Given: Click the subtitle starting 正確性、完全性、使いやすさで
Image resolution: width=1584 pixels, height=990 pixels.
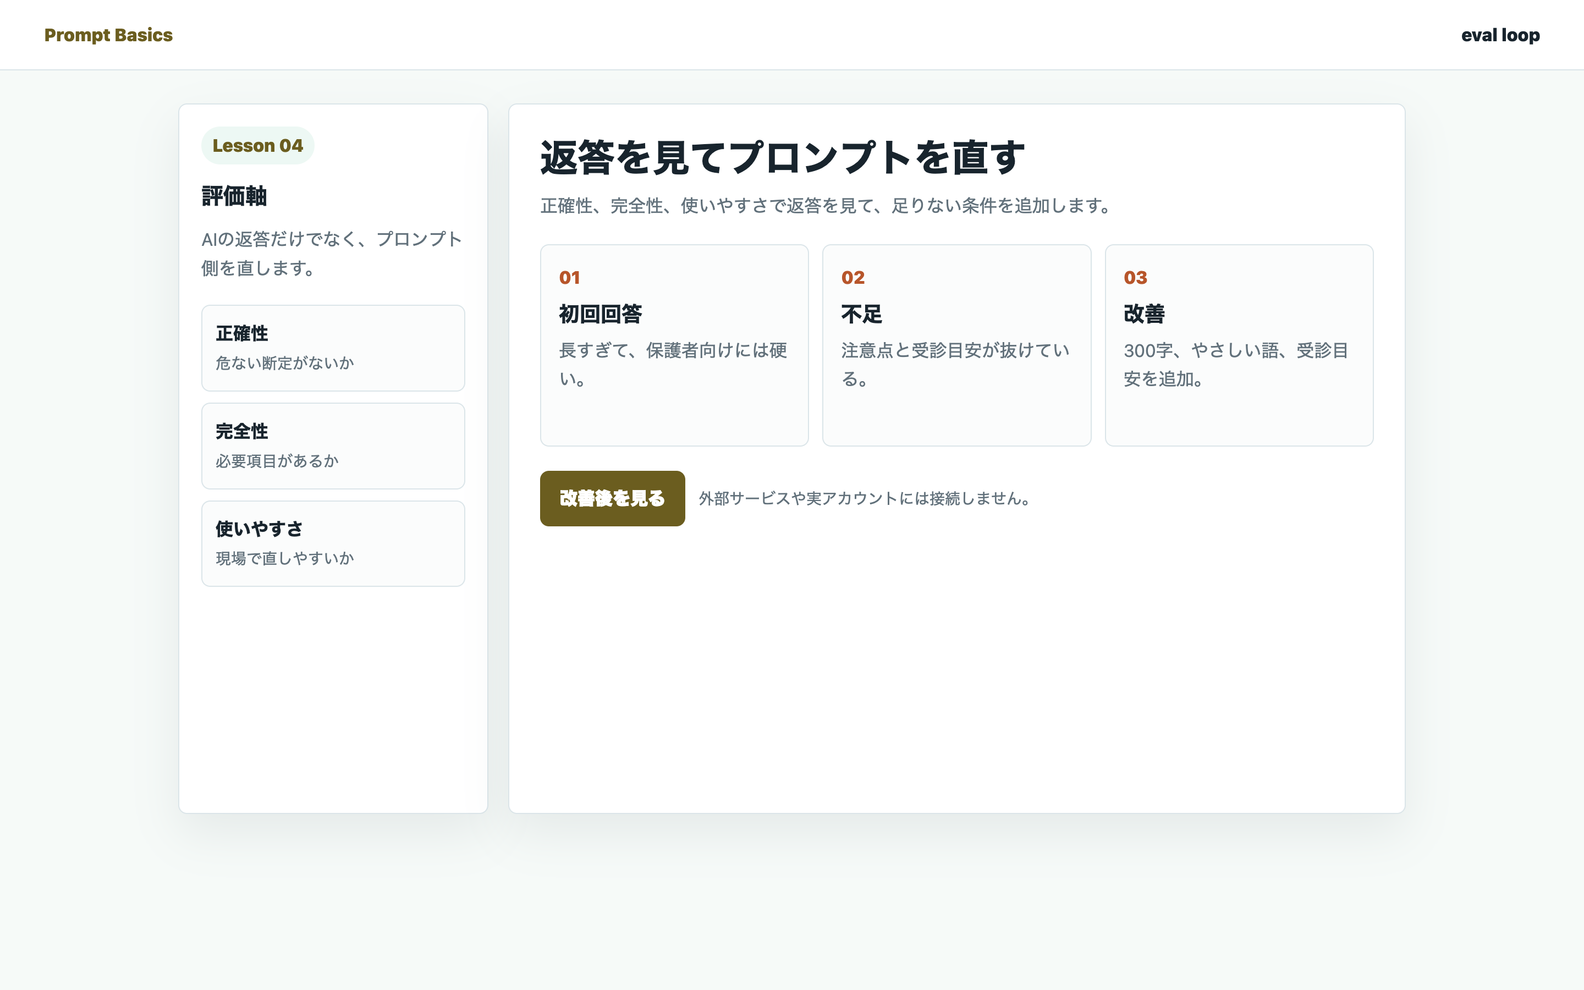Looking at the screenshot, I should point(826,206).
